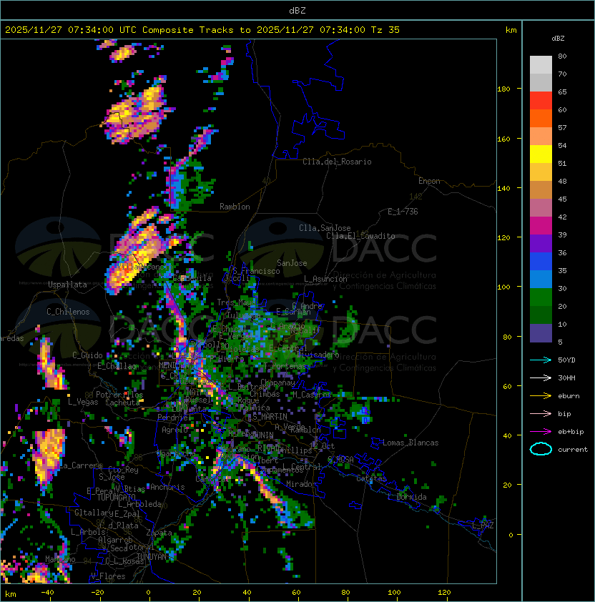595x602 pixels.
Task: Click the 'L_Asuncion' map label
Action: pyautogui.click(x=325, y=279)
